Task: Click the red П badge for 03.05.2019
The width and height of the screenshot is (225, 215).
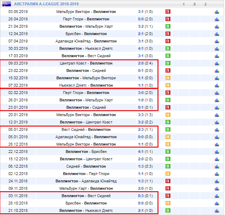Action: click(x=168, y=12)
